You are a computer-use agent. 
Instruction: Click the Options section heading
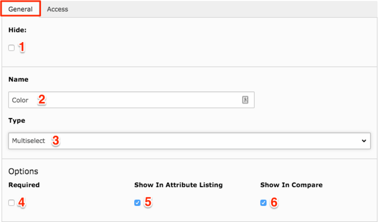pos(23,171)
